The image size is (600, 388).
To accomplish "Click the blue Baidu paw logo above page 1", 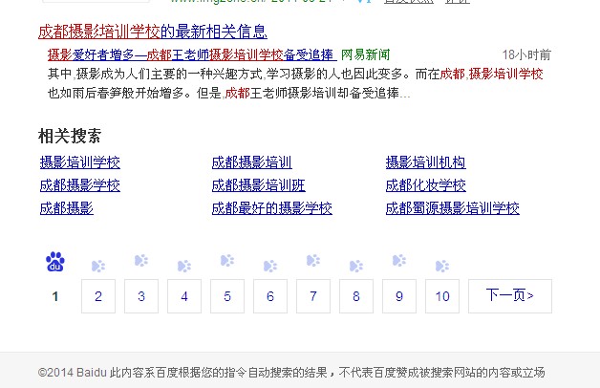I will [x=55, y=262].
